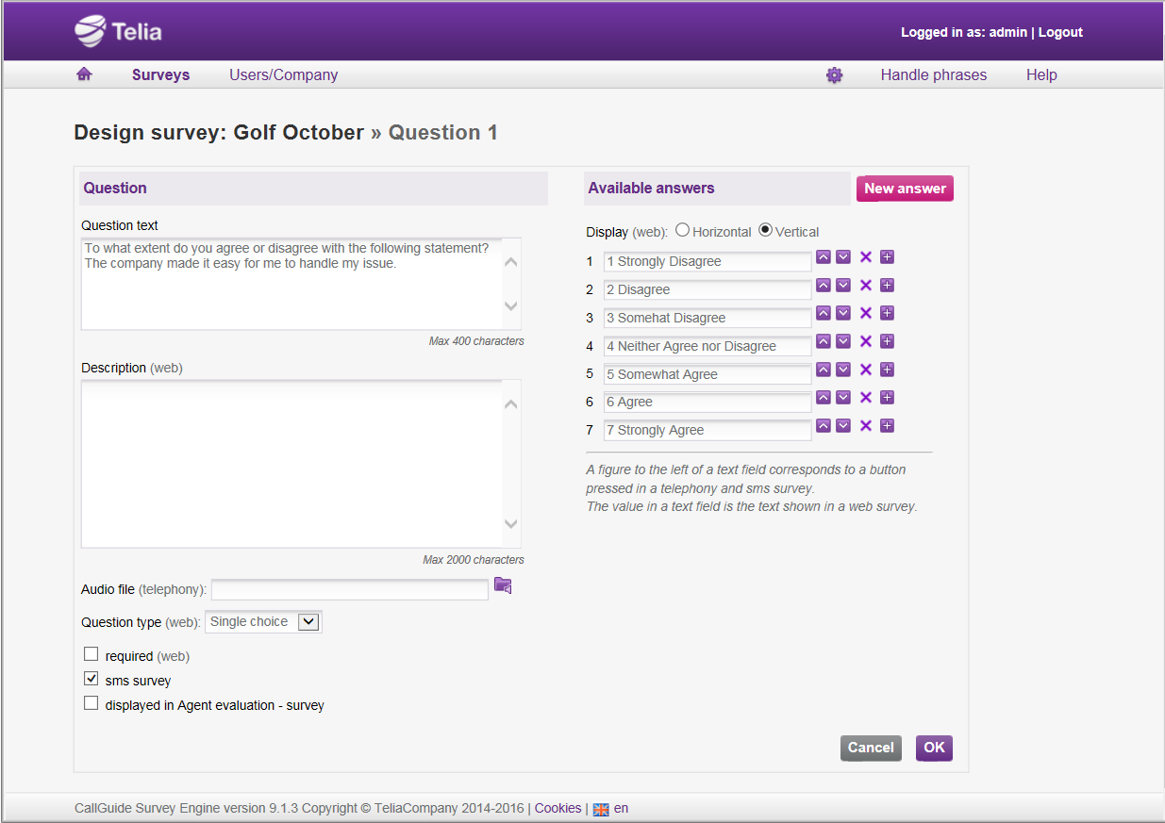Image resolution: width=1165 pixels, height=823 pixels.
Task: Click into the Audio file input field
Action: point(350,590)
